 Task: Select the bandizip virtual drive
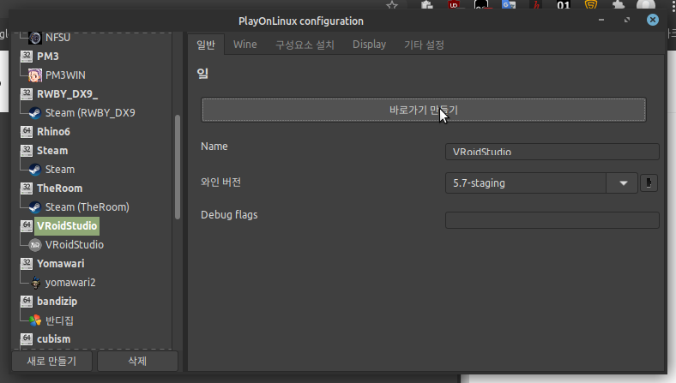pos(57,301)
